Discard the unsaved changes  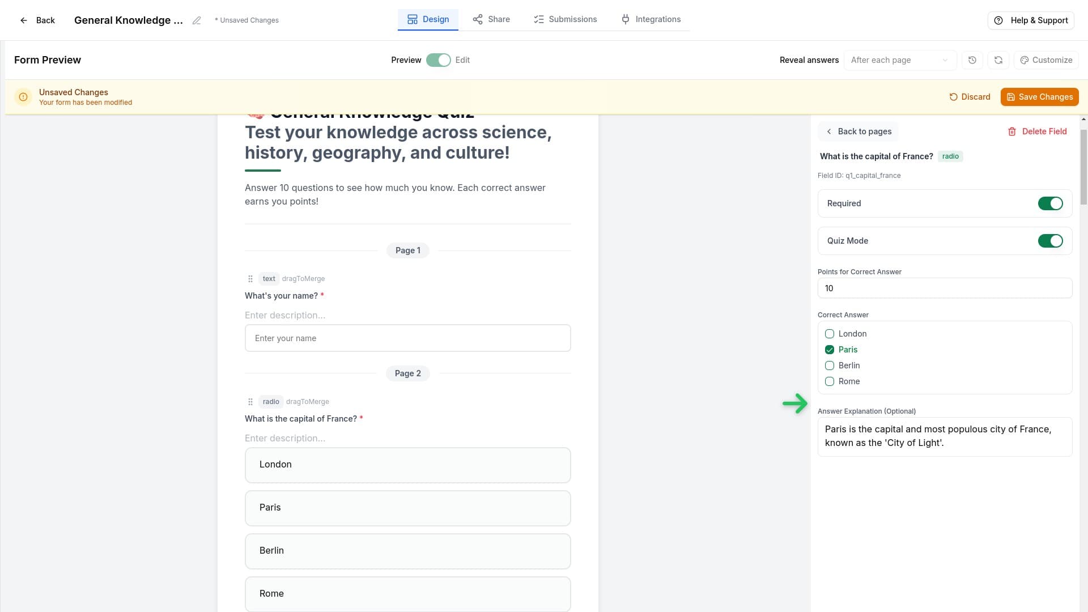[x=970, y=96]
